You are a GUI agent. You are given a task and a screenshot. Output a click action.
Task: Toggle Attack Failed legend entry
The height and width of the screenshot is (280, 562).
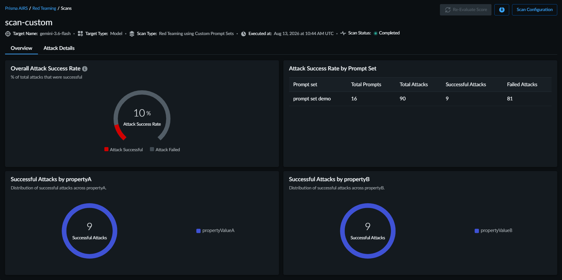(x=165, y=150)
